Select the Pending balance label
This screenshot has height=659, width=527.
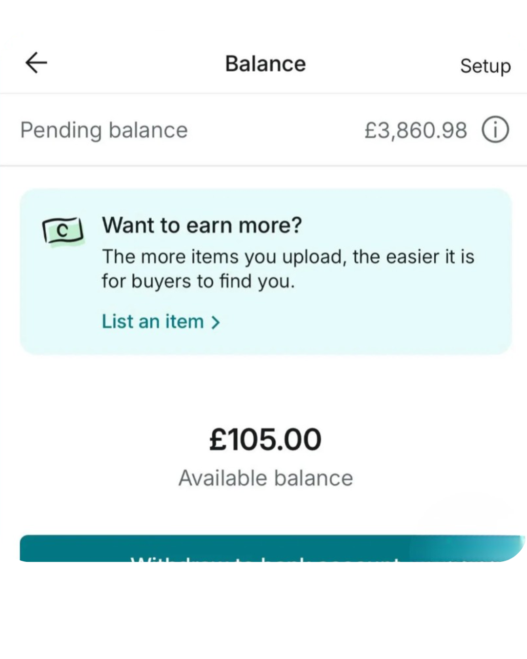[x=104, y=130]
